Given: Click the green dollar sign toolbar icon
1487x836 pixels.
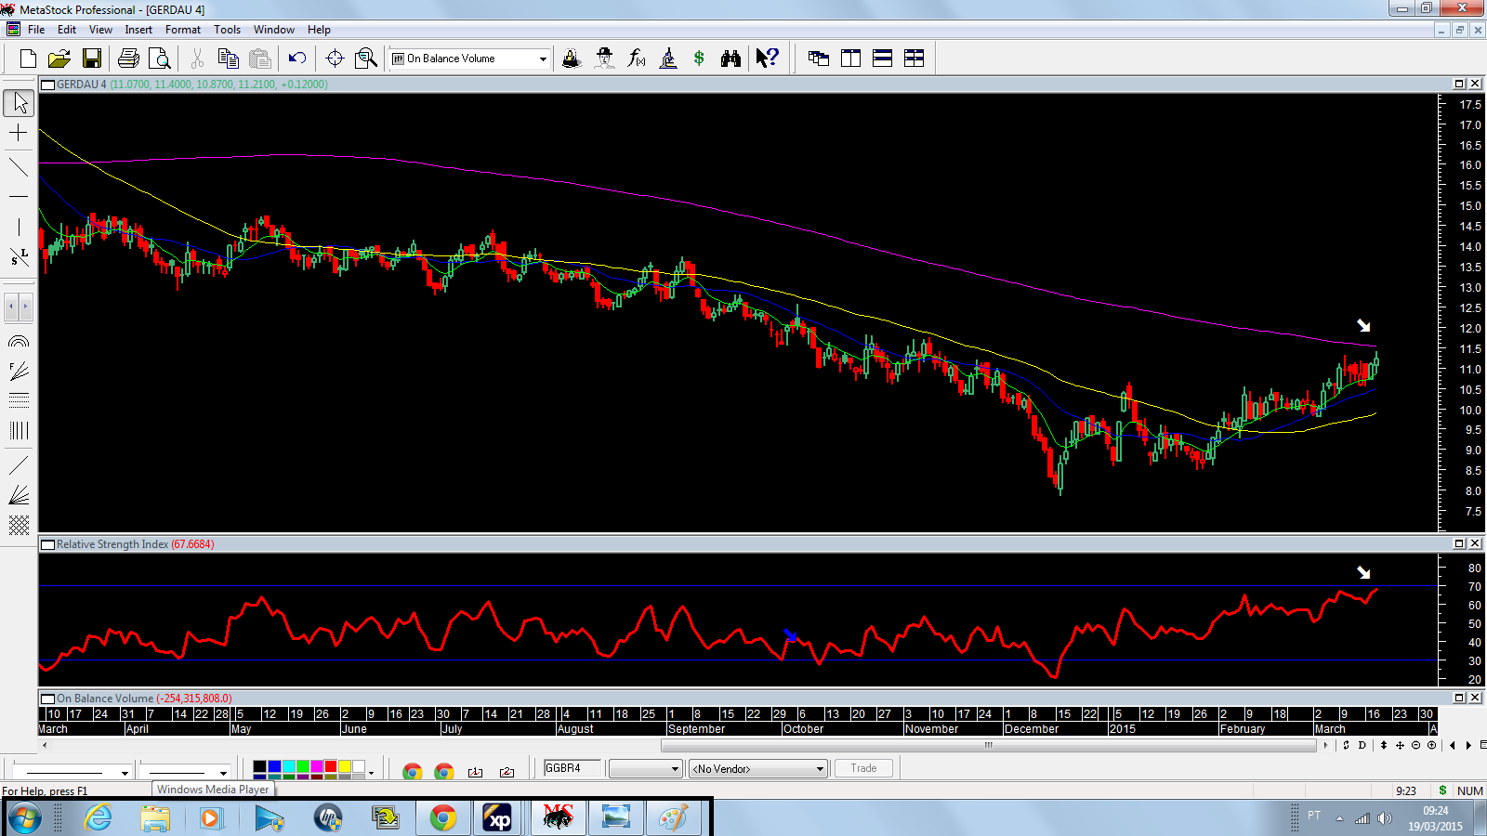Looking at the screenshot, I should click(x=699, y=59).
